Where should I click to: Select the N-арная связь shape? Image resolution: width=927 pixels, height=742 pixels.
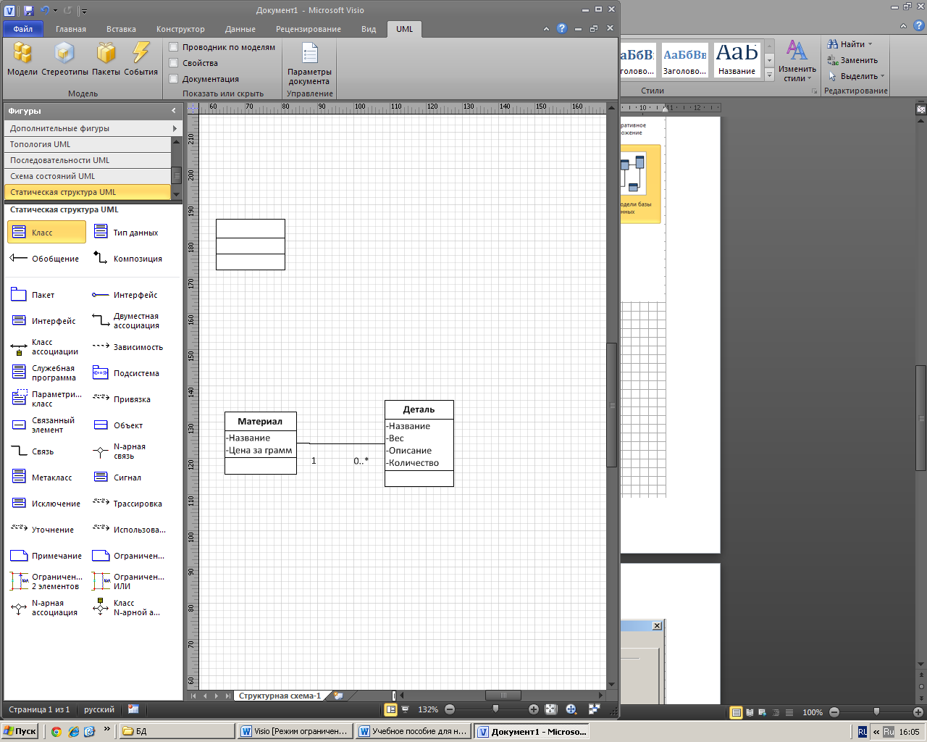pos(120,451)
